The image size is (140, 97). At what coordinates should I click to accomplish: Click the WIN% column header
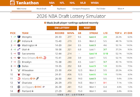(x=71, y=33)
